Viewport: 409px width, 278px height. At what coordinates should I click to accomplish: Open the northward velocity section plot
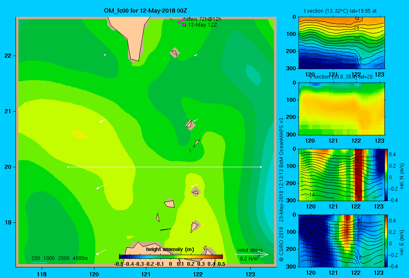tap(342, 175)
